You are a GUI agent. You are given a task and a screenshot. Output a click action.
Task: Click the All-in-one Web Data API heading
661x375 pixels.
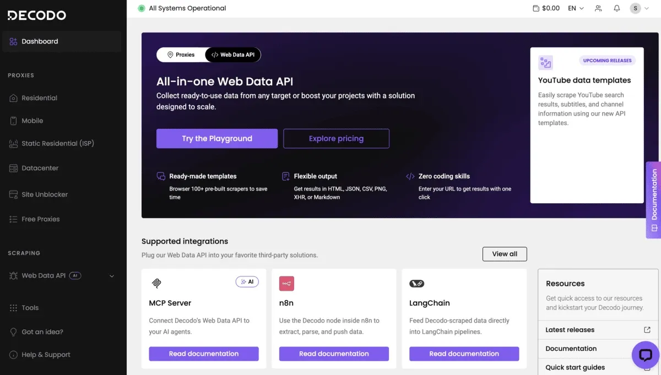(x=225, y=81)
